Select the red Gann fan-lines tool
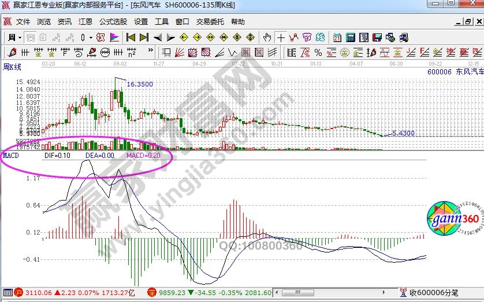This screenshot has height=302, width=484. point(180,52)
